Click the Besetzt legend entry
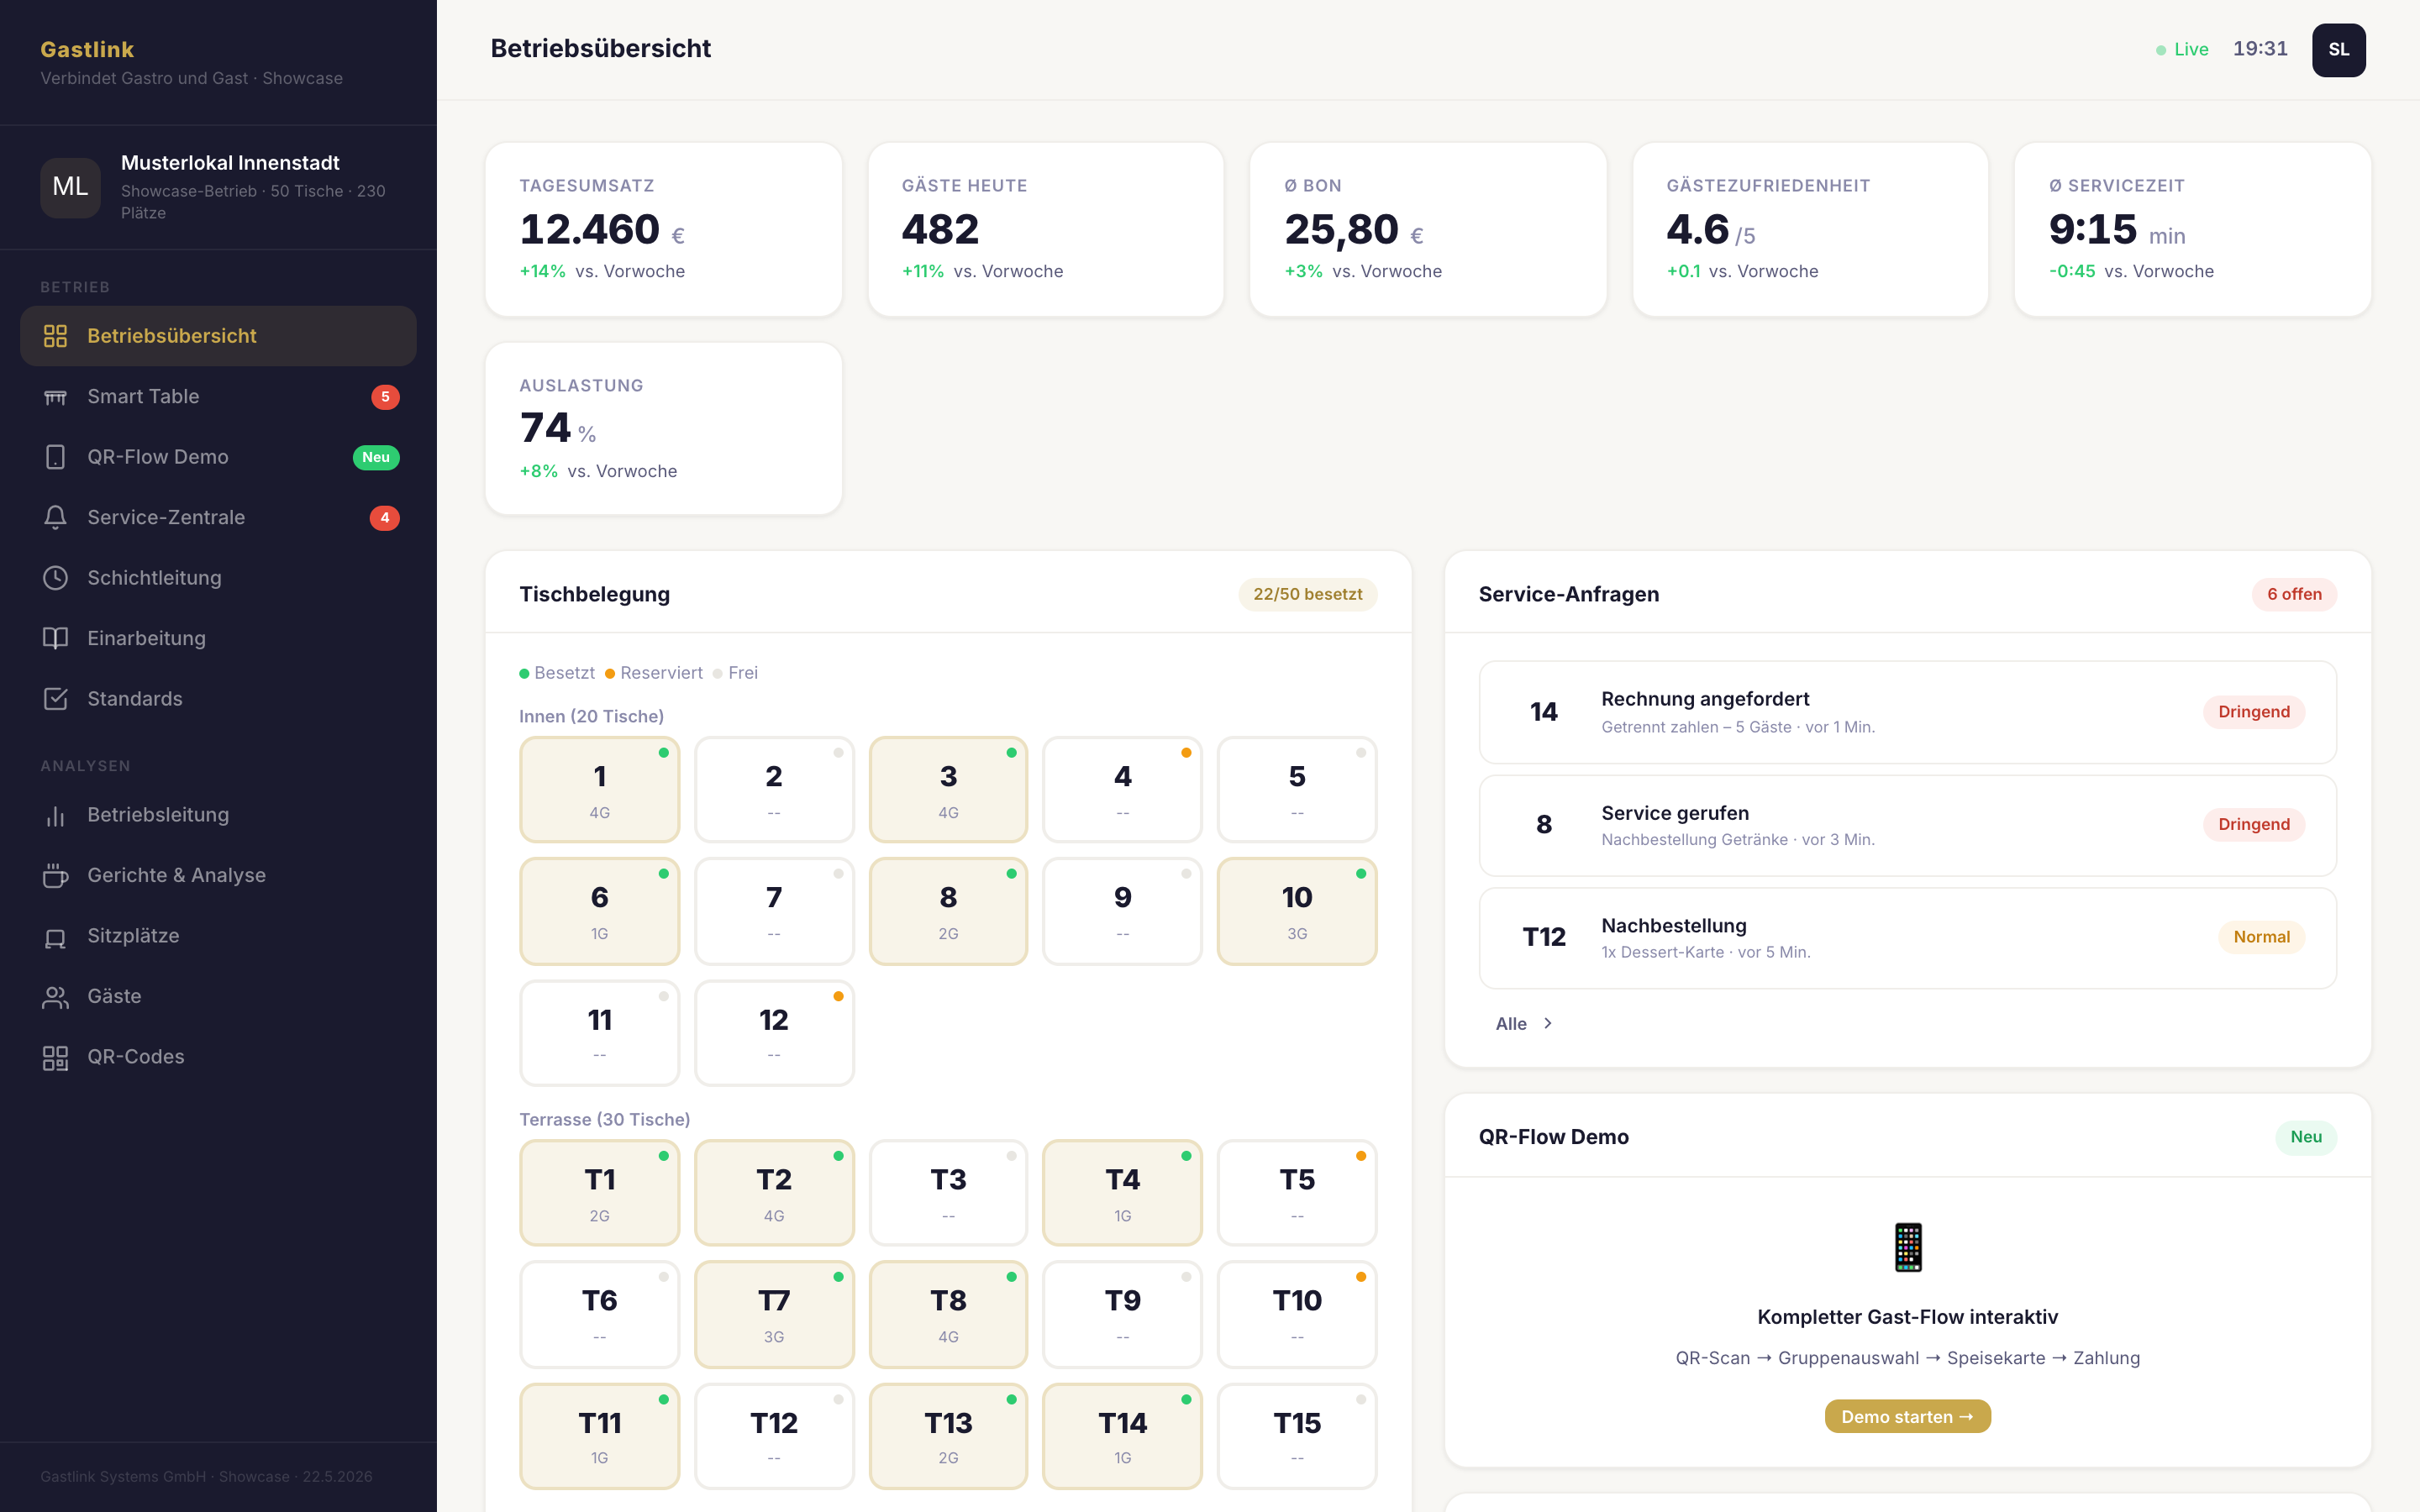 pyautogui.click(x=557, y=673)
